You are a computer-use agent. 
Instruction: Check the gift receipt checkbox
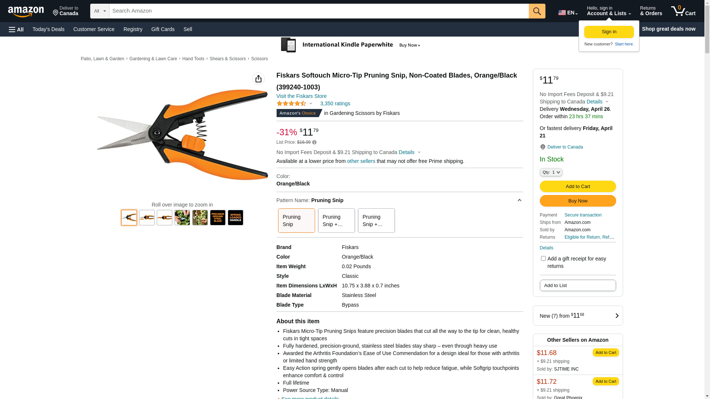(543, 259)
